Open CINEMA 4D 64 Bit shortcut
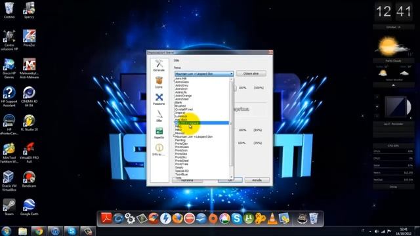This screenshot has width=420, height=236. (x=29, y=96)
